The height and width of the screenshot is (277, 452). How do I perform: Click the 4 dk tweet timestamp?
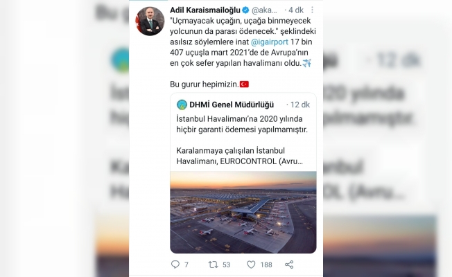[x=296, y=10]
